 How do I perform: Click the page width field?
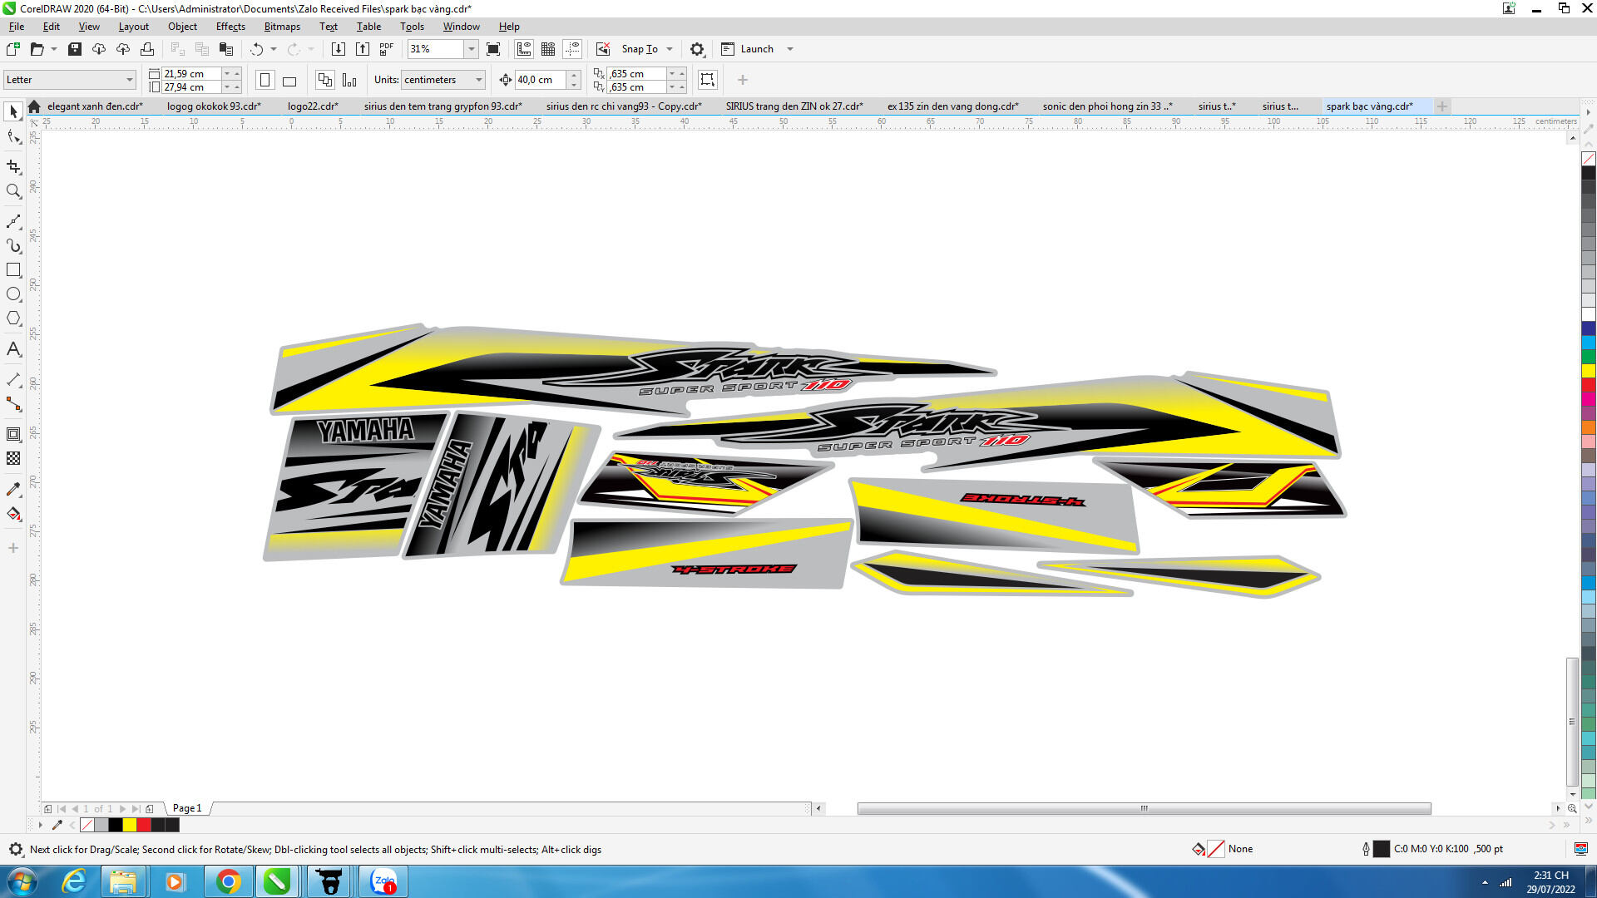click(191, 73)
